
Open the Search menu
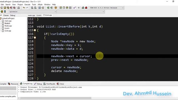click(8, 4)
